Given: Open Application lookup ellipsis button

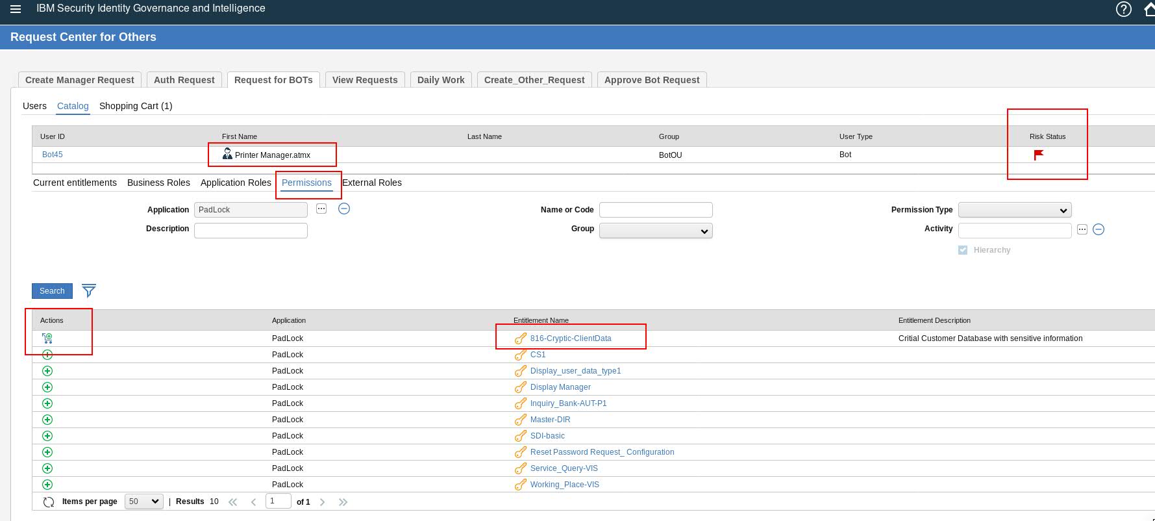Looking at the screenshot, I should point(321,209).
